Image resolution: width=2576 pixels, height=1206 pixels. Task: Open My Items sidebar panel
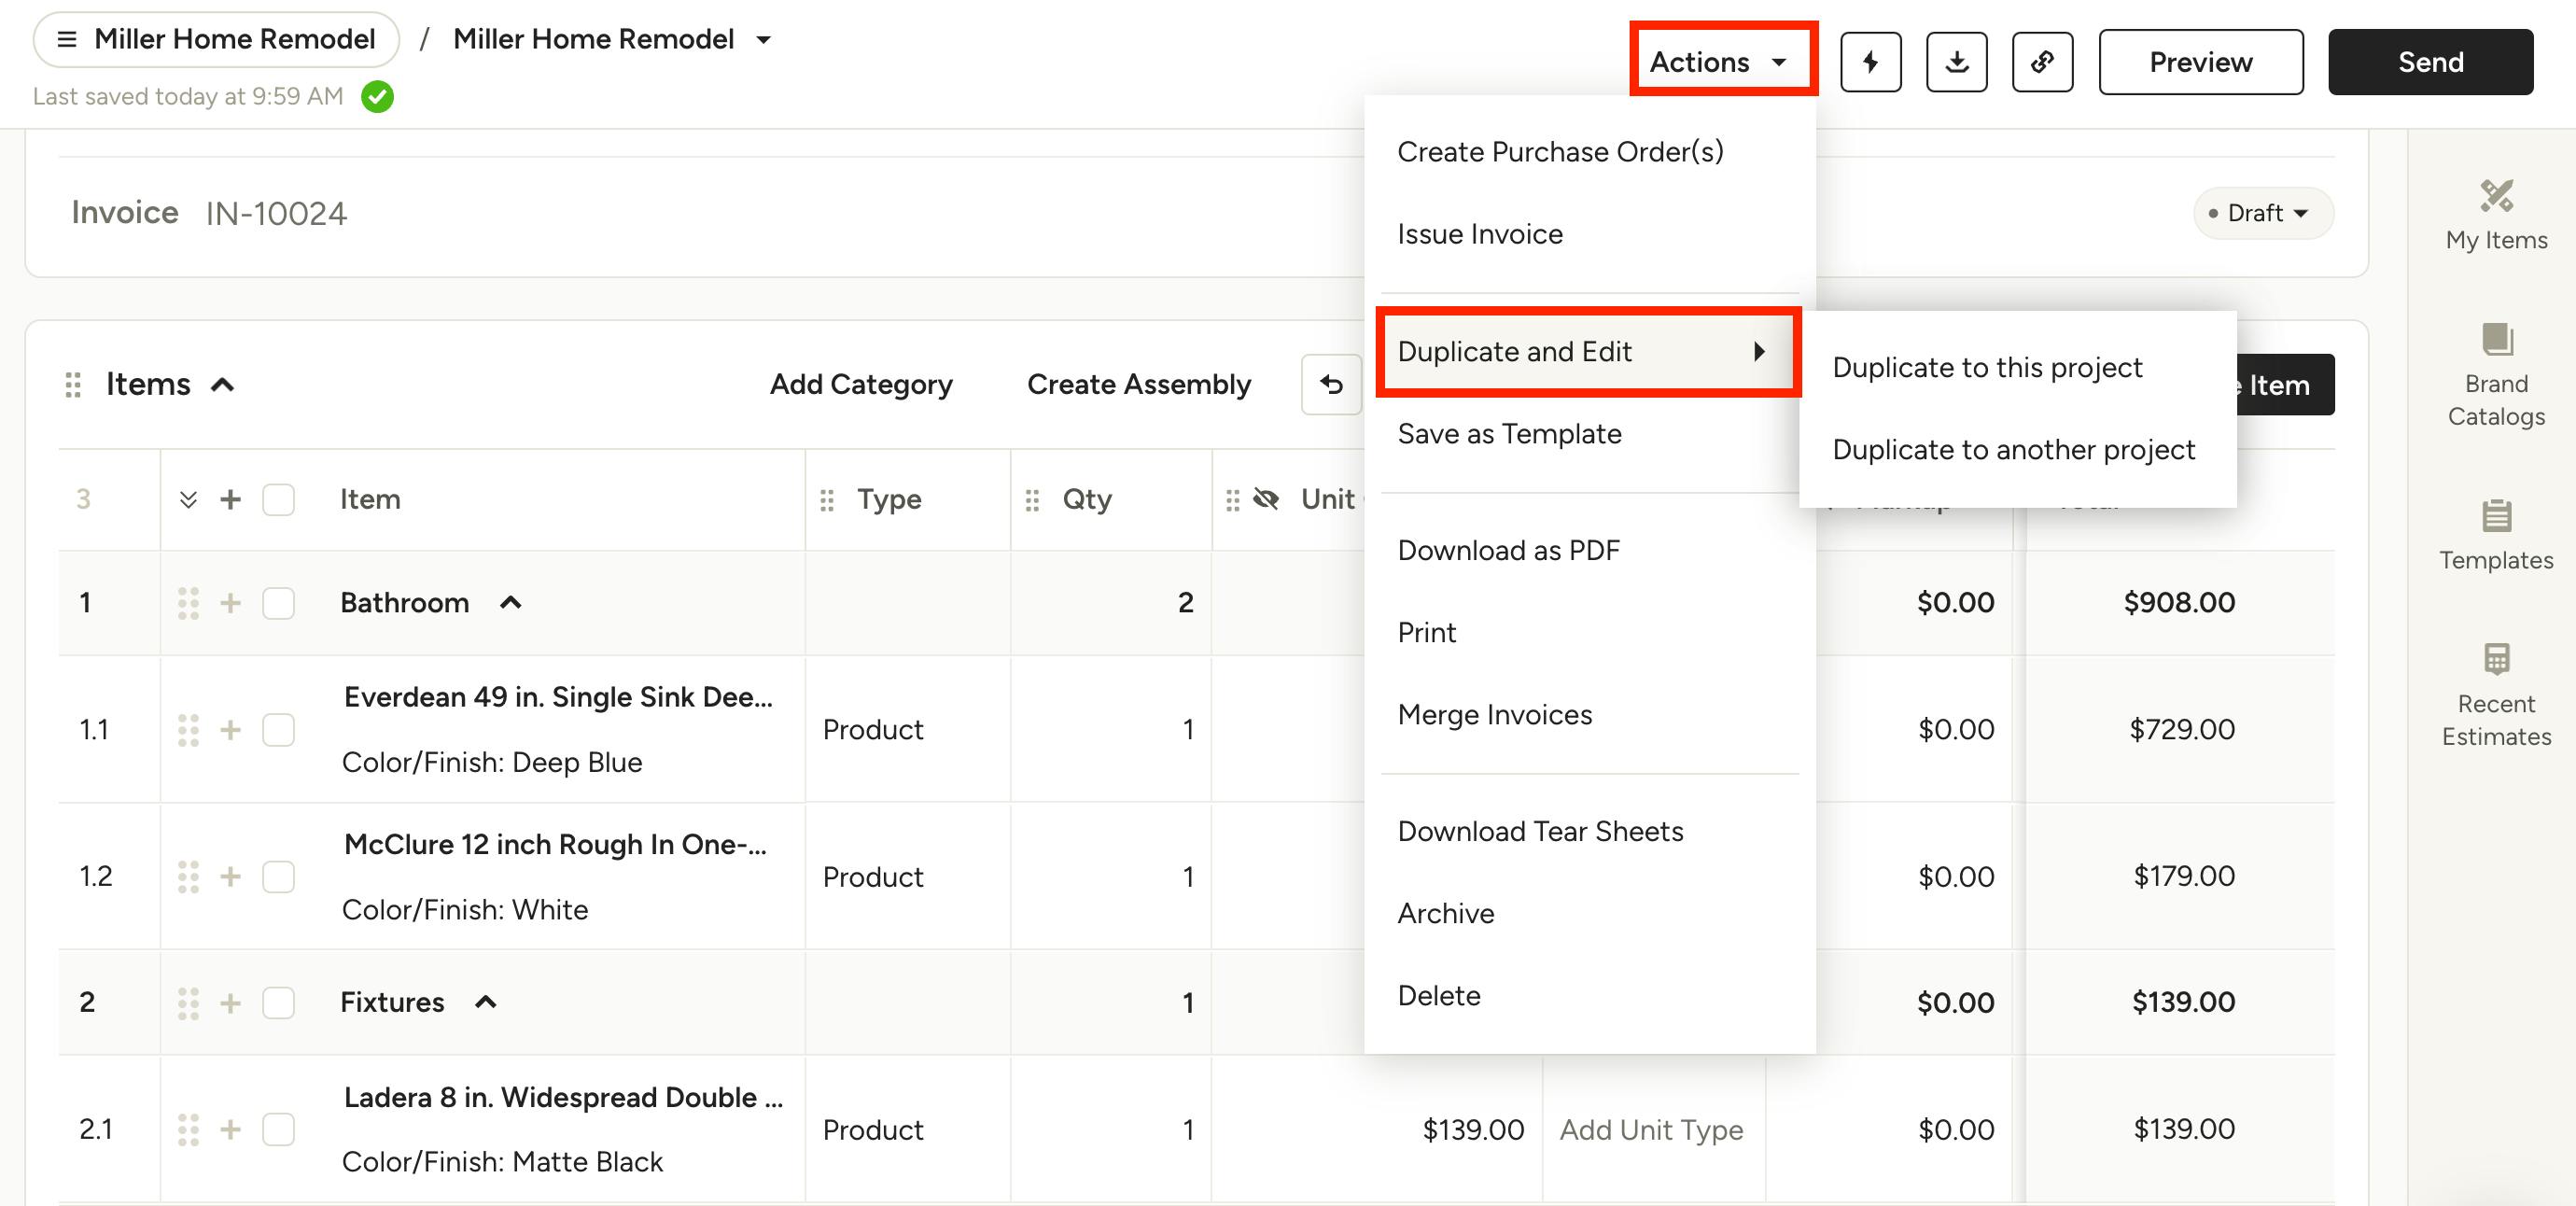coord(2495,214)
